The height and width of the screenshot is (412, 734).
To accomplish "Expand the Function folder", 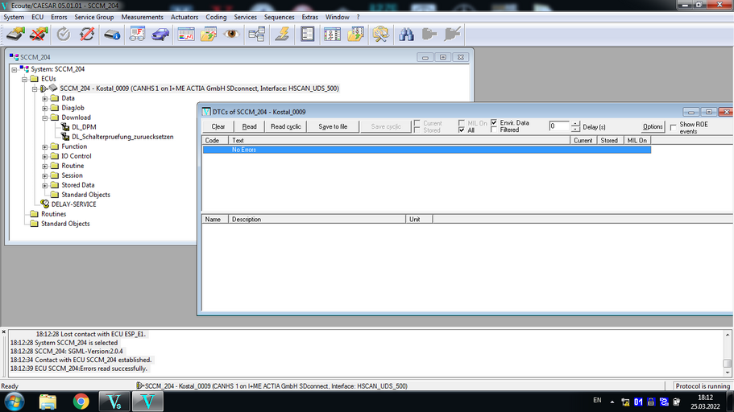I will pyautogui.click(x=45, y=146).
